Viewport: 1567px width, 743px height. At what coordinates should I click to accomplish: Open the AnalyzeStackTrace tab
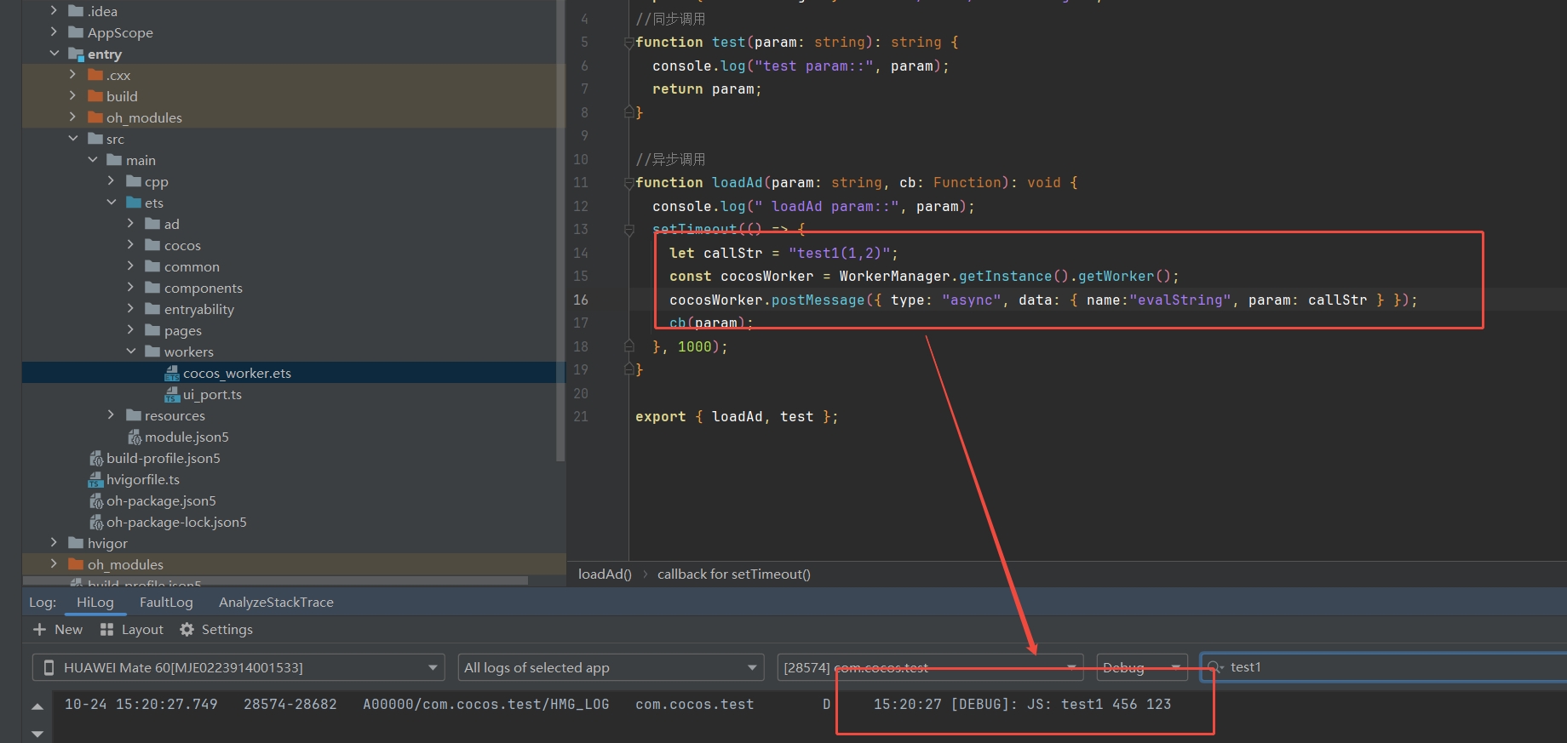(x=276, y=602)
